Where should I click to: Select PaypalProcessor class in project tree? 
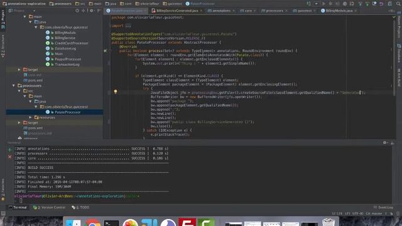tap(68, 59)
